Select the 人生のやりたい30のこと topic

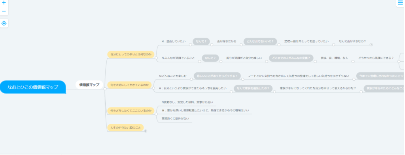click(125, 128)
